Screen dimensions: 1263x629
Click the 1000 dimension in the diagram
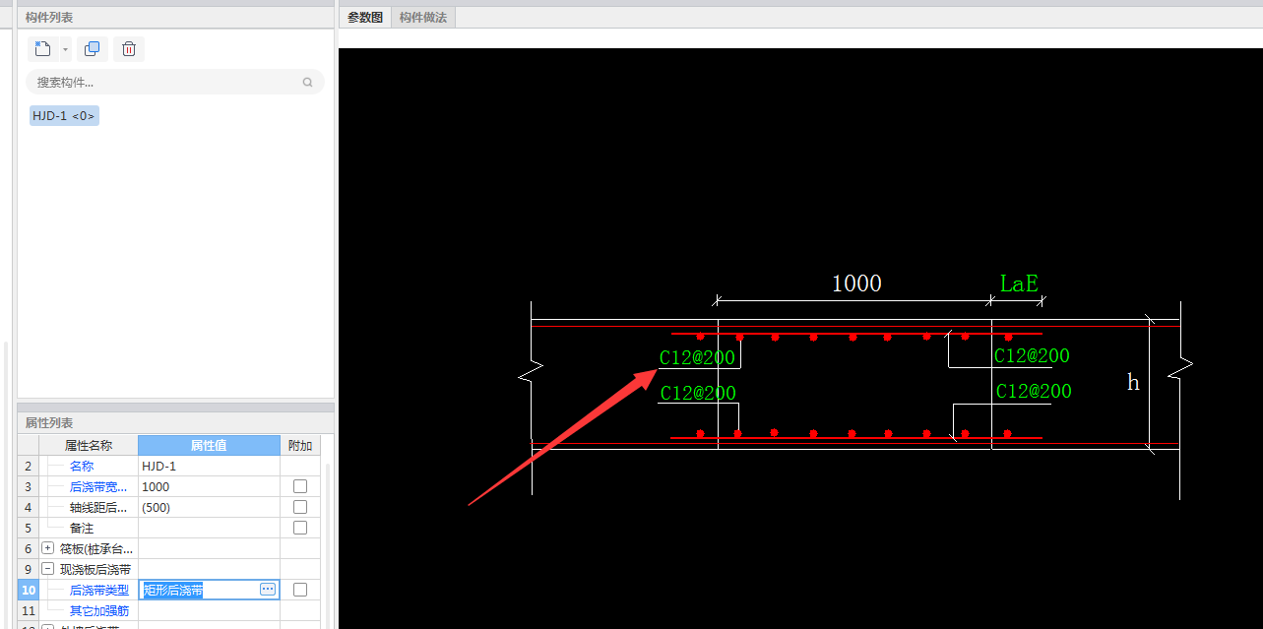(856, 283)
